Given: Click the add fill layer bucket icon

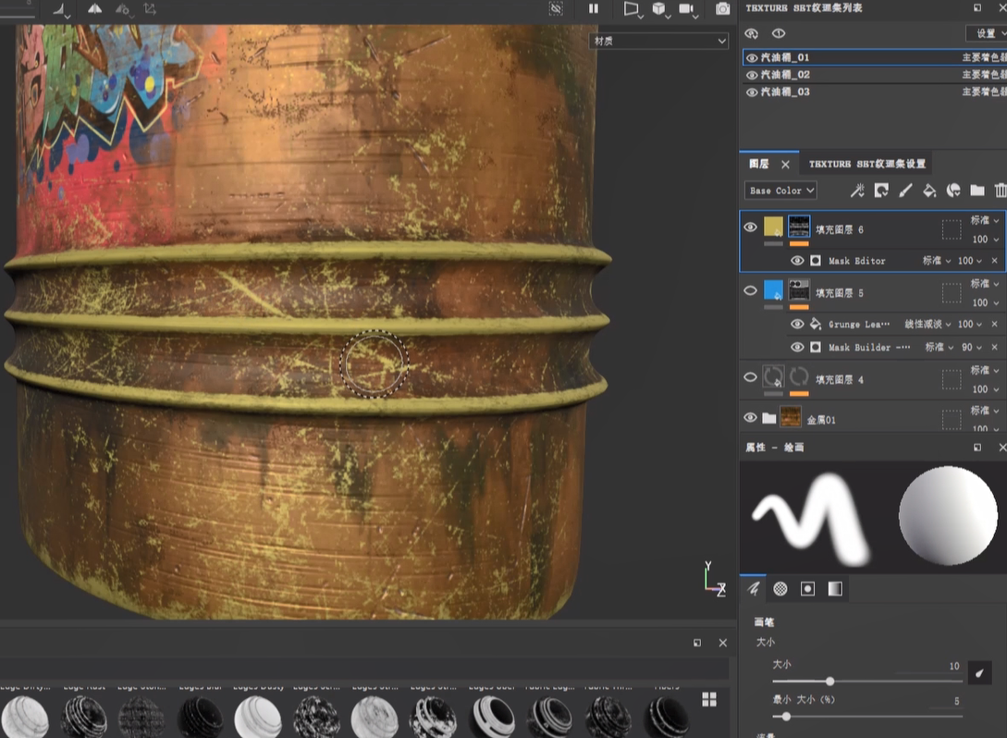Looking at the screenshot, I should [929, 191].
